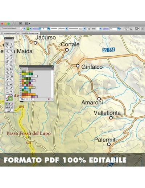Open the opacity value dropdown

coord(118,29)
